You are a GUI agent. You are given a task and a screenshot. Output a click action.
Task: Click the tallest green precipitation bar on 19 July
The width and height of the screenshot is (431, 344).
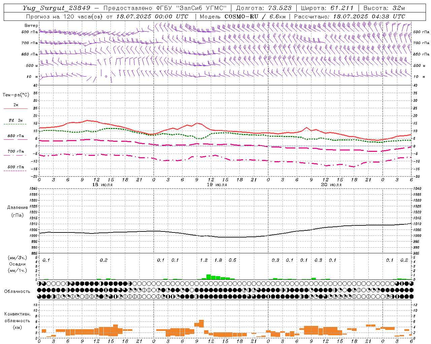[x=208, y=277]
